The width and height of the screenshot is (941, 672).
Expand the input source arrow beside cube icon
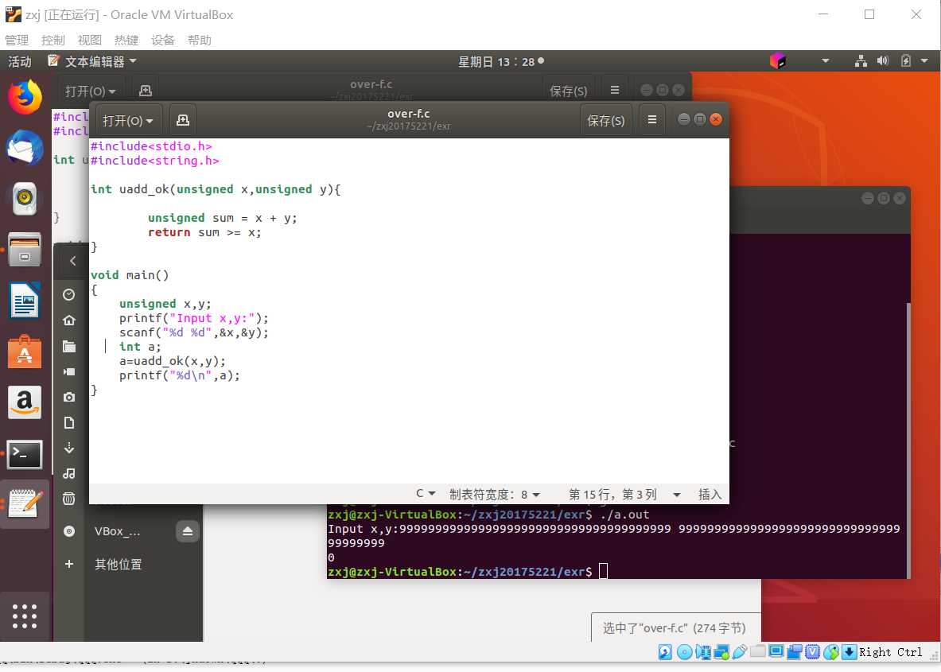(825, 60)
